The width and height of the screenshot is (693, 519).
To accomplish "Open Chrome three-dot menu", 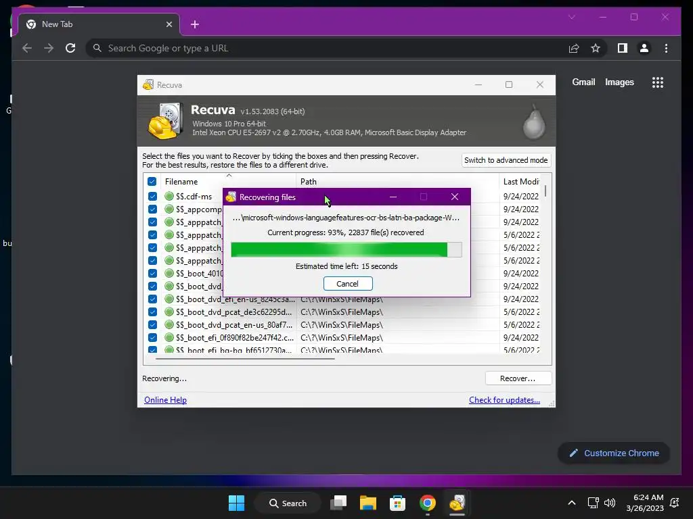I will [x=666, y=48].
